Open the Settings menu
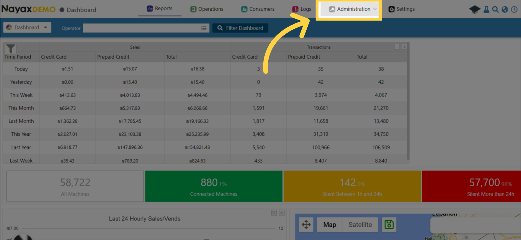This screenshot has height=240, width=521. click(402, 9)
